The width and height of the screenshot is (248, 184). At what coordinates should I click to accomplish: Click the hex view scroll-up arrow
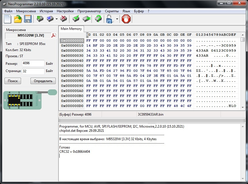243,35
